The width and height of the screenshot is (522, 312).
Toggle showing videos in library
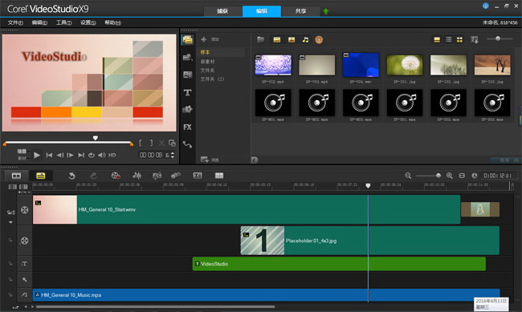[x=276, y=40]
